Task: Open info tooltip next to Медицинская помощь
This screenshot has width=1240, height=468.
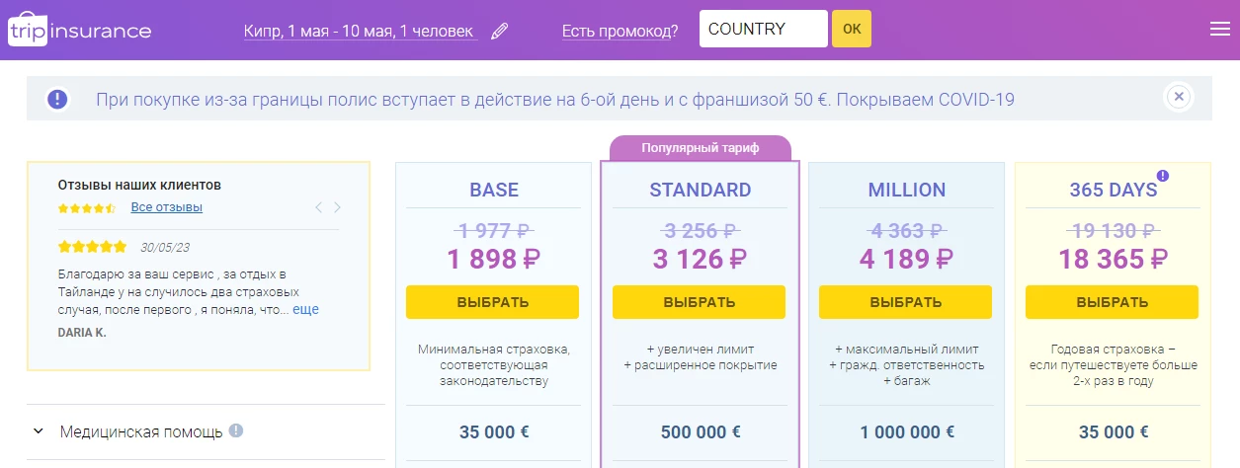Action: point(236,430)
